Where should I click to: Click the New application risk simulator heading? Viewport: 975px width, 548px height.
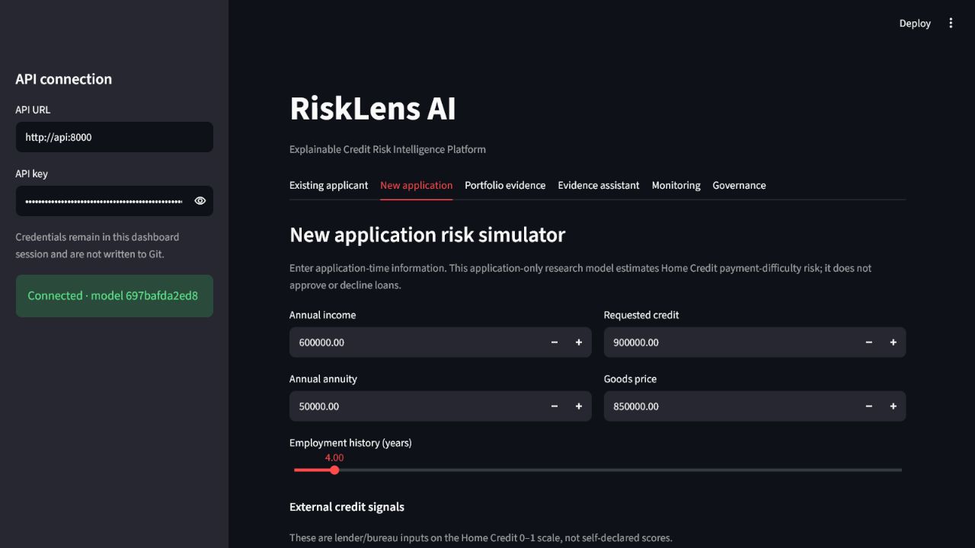[x=427, y=234]
